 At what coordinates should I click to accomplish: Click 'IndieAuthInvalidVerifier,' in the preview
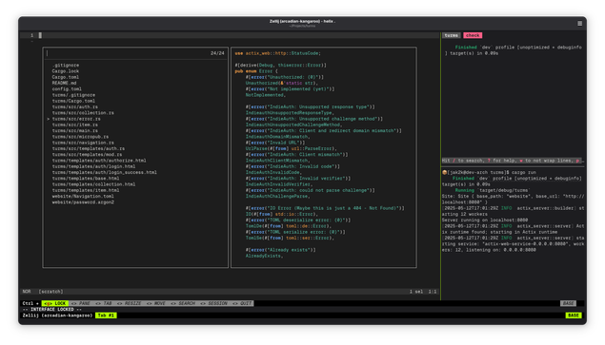click(279, 184)
